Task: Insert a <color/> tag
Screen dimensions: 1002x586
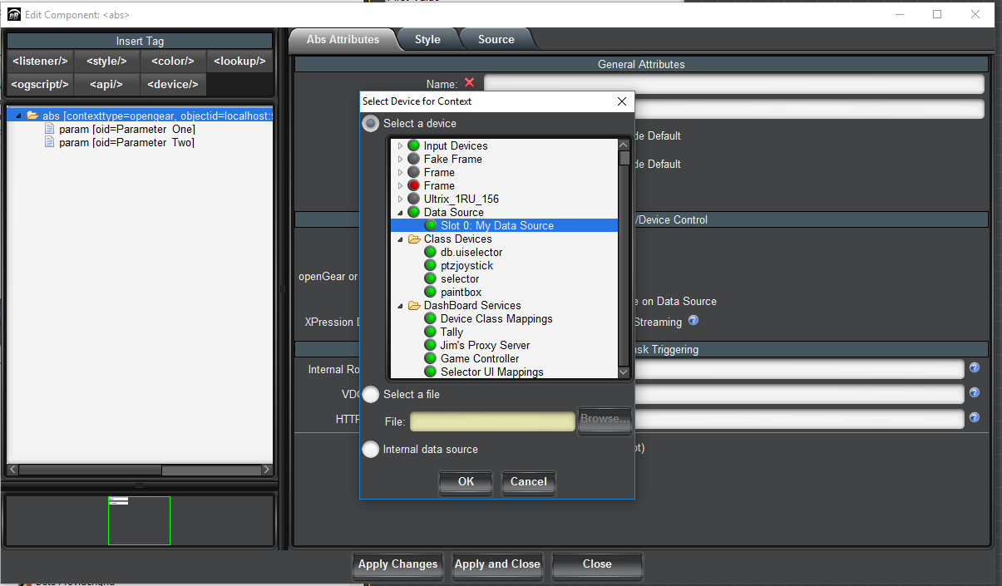Action: coord(173,61)
